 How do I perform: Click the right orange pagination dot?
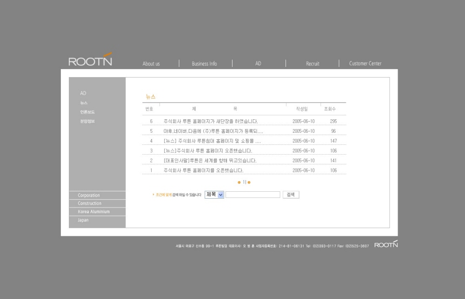(x=249, y=182)
